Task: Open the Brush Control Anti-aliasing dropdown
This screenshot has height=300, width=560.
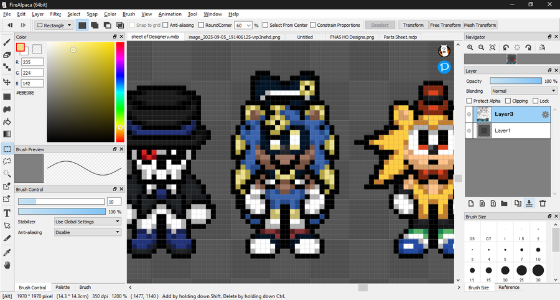Action: pos(88,232)
